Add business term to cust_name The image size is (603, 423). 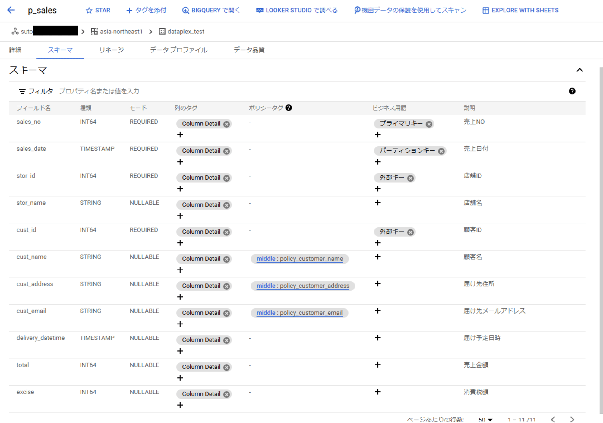click(x=377, y=257)
